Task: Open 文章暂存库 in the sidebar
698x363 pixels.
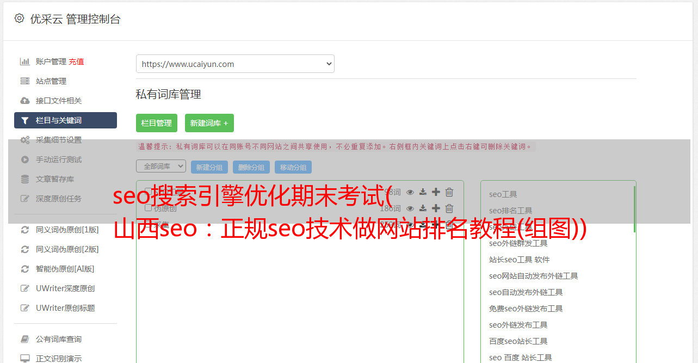Action: coord(55,179)
